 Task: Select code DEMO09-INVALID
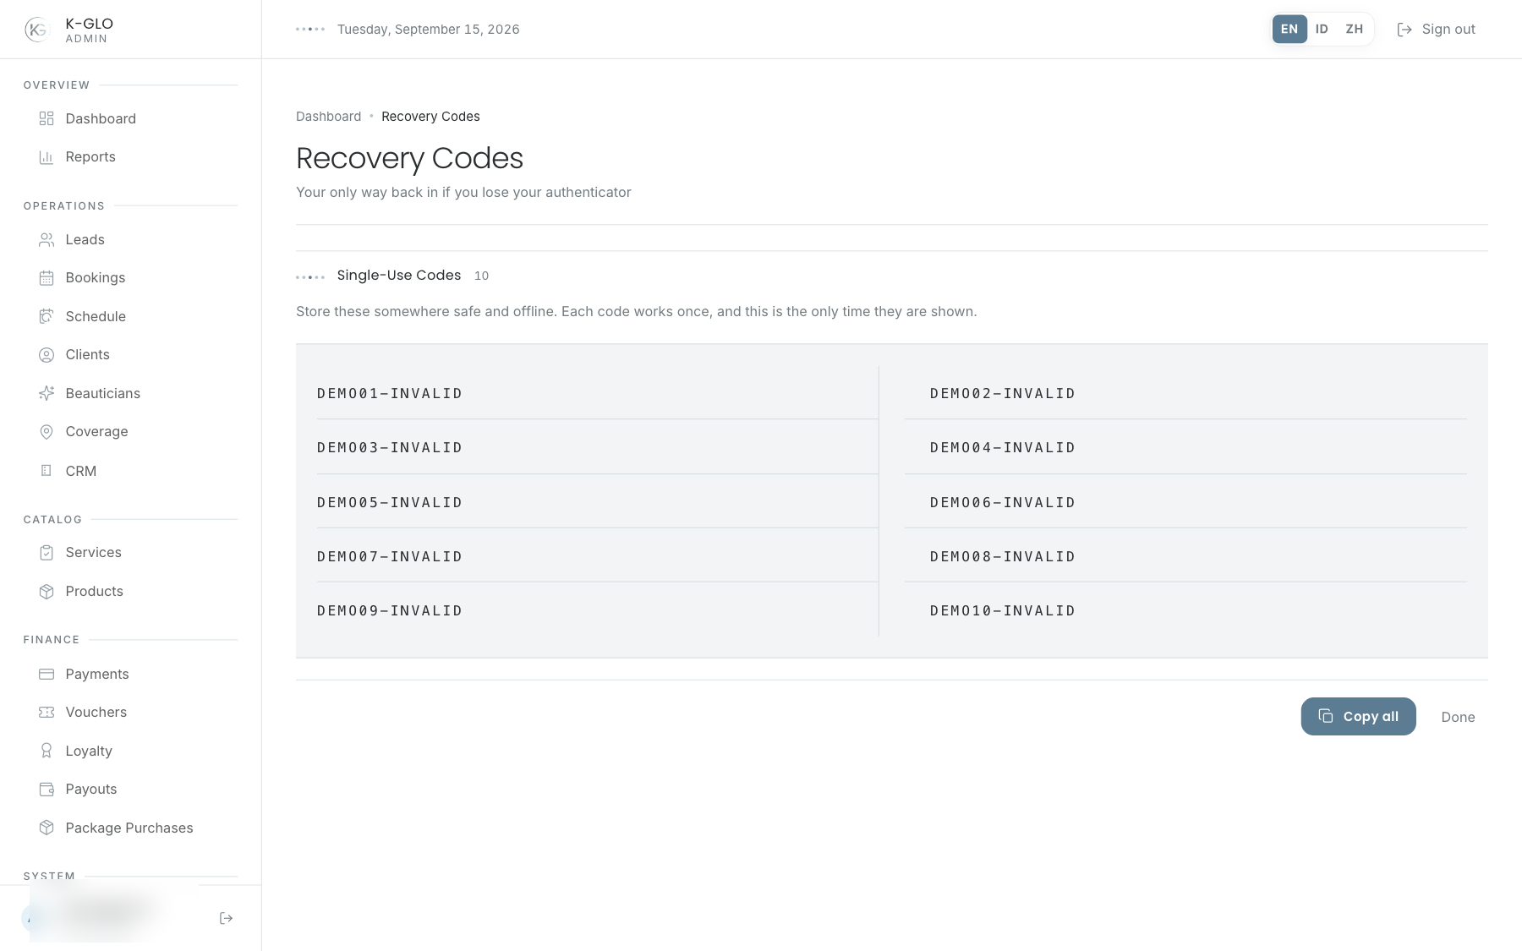pyautogui.click(x=390, y=610)
